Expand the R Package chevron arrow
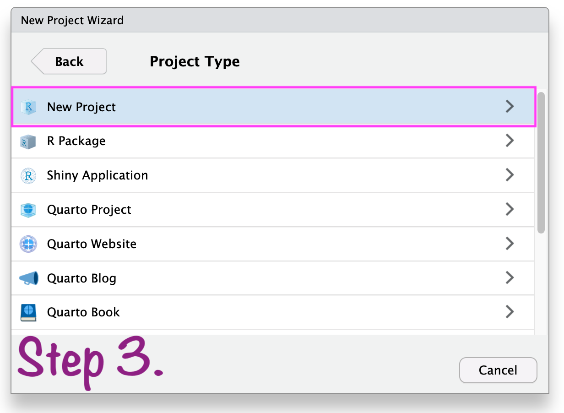This screenshot has width=564, height=413. point(510,141)
